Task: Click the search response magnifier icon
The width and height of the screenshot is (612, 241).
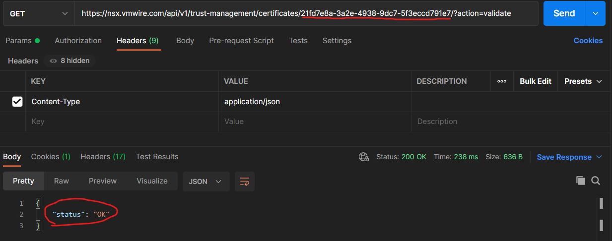Action: pyautogui.click(x=596, y=181)
